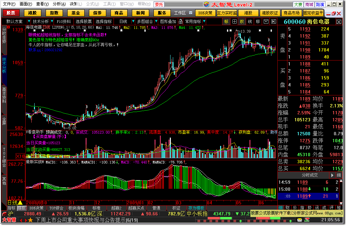Screen dimensions: 347x226
Task: Select the first 港股 main tab
Action: [x=32, y=13]
